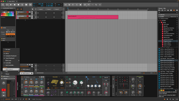Open the FILE menu button

(x=3, y=5)
